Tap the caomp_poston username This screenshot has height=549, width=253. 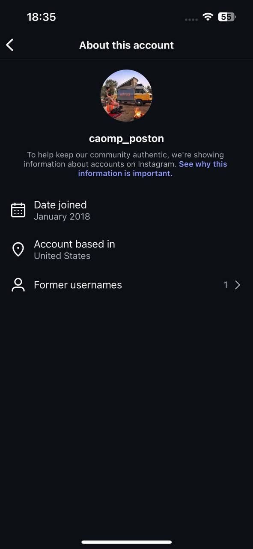point(126,139)
